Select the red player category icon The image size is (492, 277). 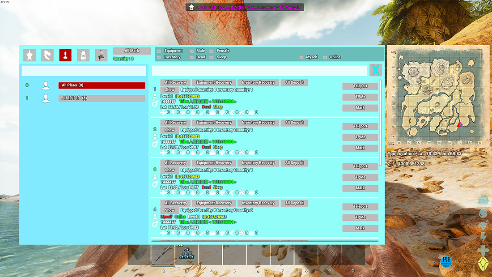pyautogui.click(x=65, y=55)
